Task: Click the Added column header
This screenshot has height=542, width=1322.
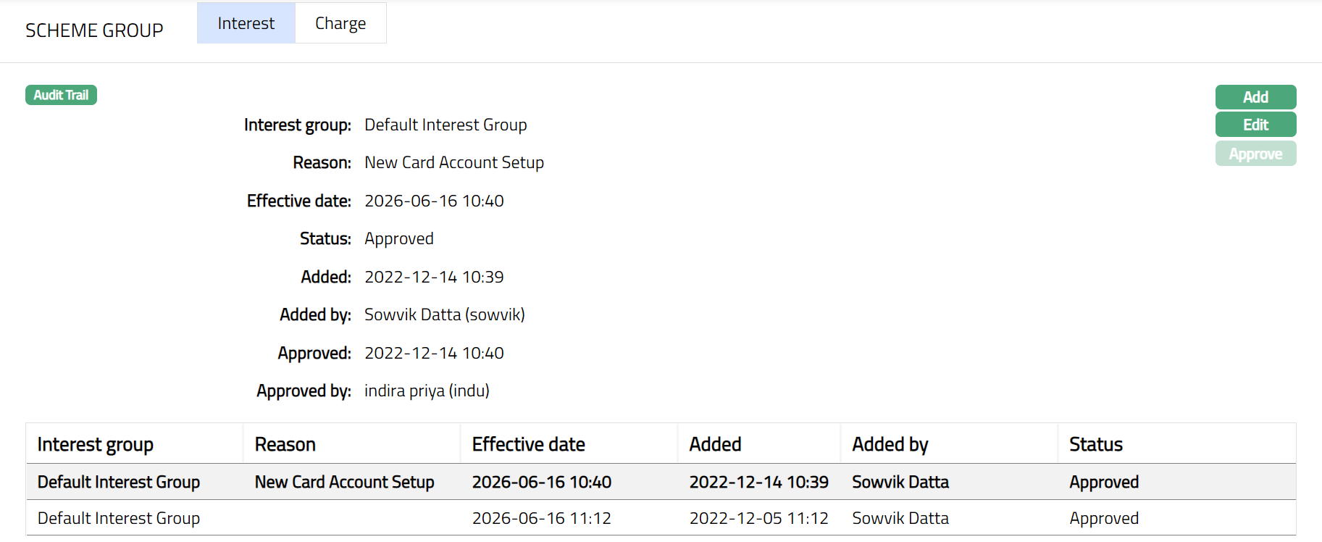Action: click(715, 444)
